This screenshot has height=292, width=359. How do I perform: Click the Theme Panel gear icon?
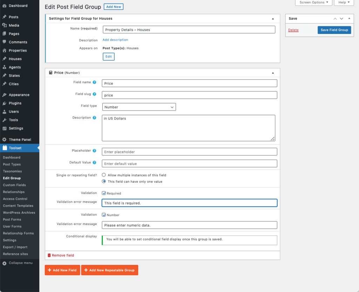(4, 140)
